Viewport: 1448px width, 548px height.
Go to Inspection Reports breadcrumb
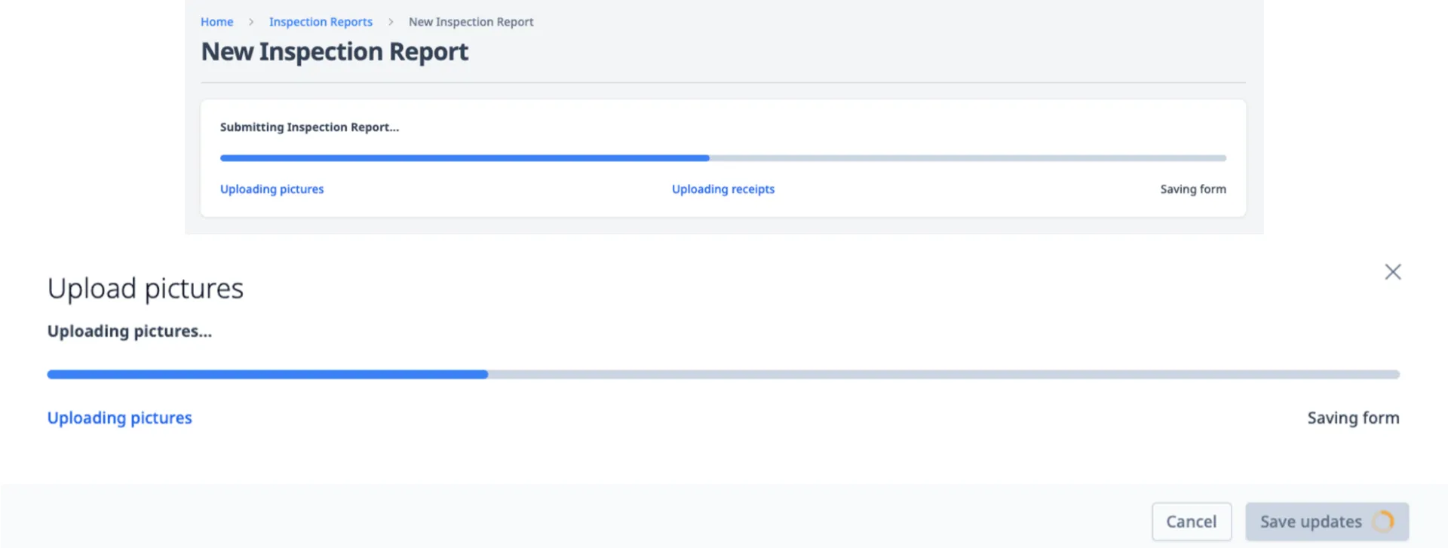coord(321,22)
